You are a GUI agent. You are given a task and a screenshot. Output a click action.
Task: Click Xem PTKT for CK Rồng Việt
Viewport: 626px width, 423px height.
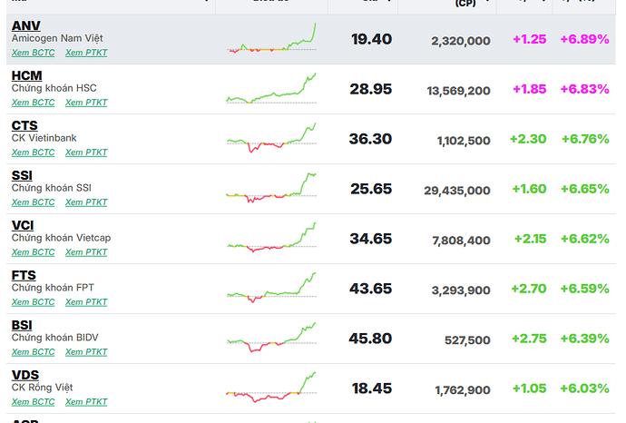86,402
